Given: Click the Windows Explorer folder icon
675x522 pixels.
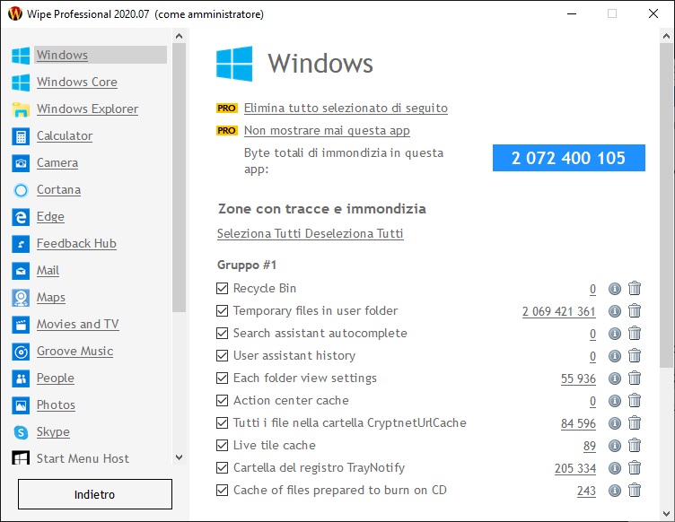Looking at the screenshot, I should tap(21, 109).
